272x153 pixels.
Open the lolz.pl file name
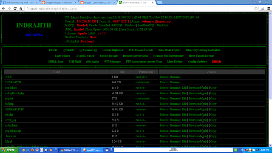pyautogui.click(x=8, y=142)
